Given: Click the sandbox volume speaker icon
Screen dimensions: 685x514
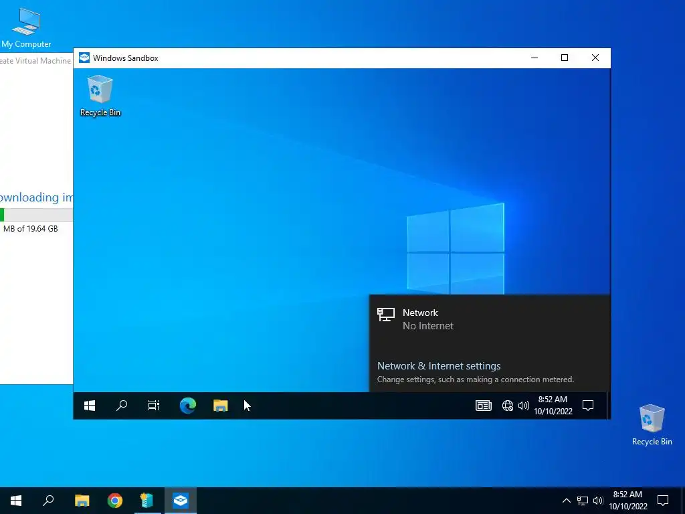Looking at the screenshot, I should tap(523, 406).
